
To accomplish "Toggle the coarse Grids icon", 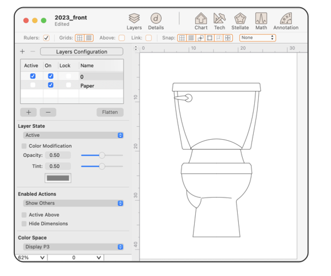I will click(79, 38).
